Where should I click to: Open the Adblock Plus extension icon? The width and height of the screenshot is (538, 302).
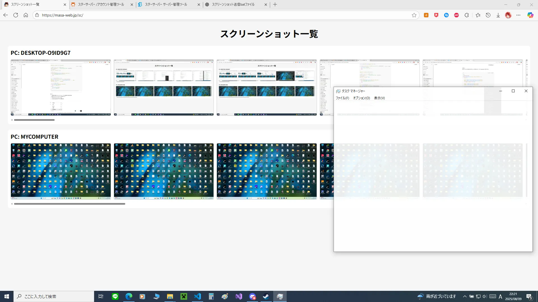456,15
